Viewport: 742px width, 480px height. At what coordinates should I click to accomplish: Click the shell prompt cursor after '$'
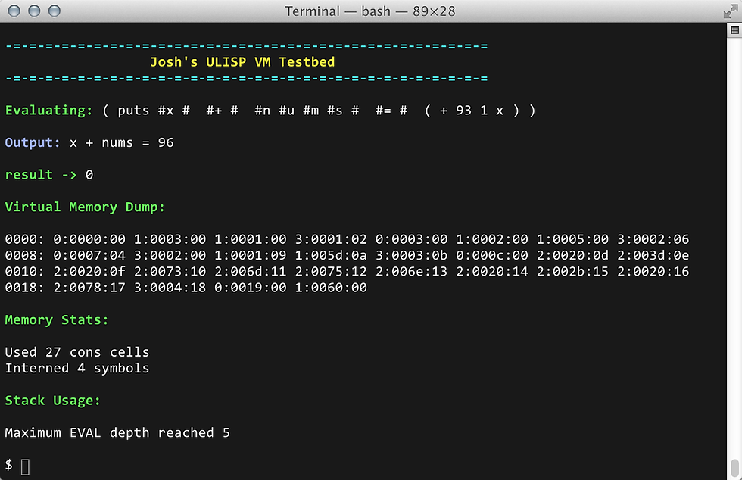(26, 466)
